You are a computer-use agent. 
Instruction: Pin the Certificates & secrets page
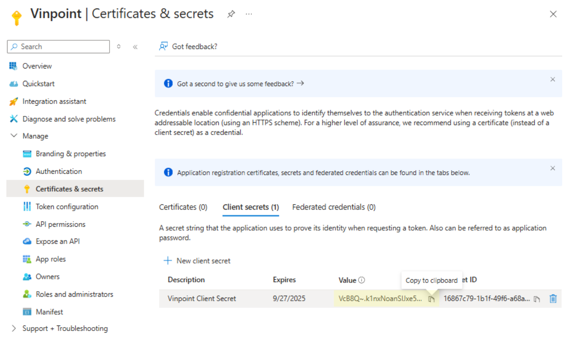pyautogui.click(x=231, y=14)
